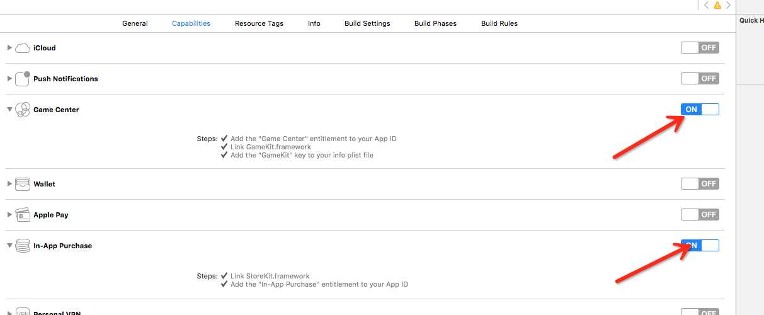Viewport: 764px width, 315px height.
Task: Click the iCloud label
Action: tap(45, 48)
